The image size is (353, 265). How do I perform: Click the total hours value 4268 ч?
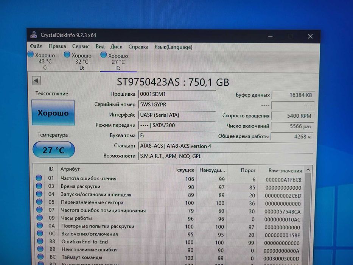292,137
